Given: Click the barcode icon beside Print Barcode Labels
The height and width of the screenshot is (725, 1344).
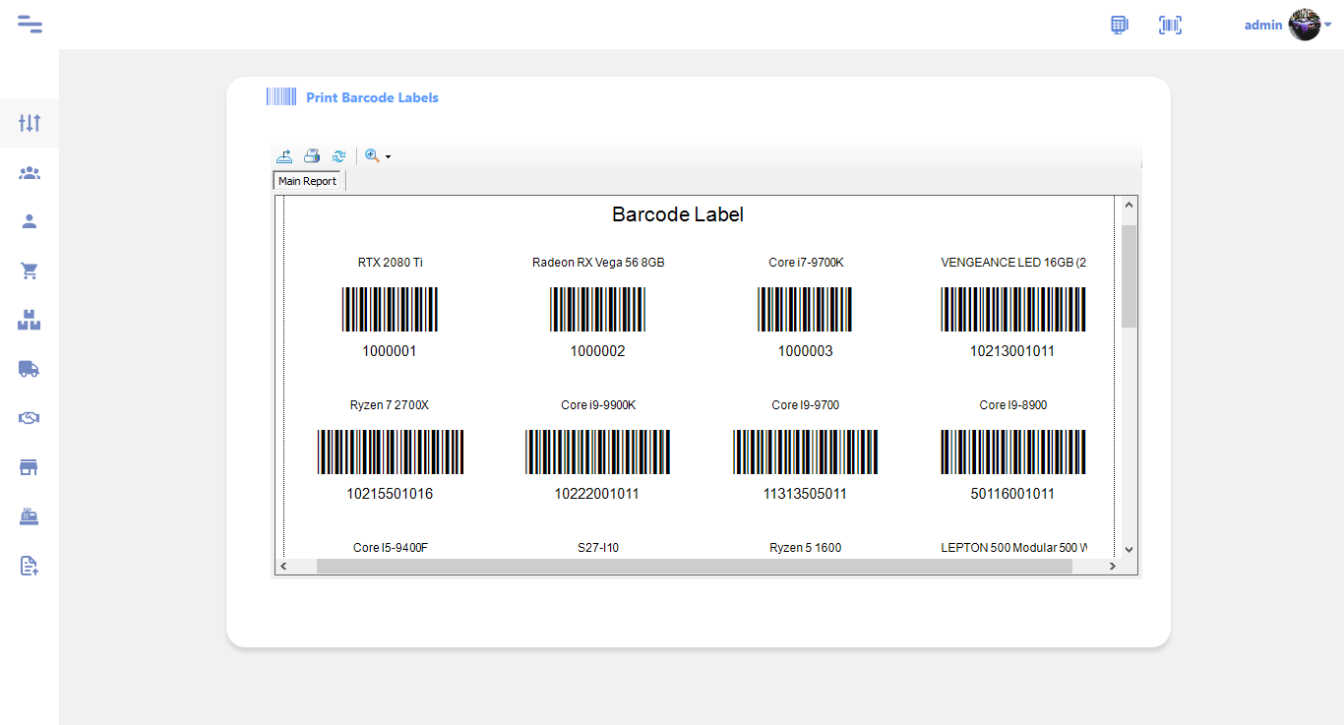Looking at the screenshot, I should [x=281, y=96].
